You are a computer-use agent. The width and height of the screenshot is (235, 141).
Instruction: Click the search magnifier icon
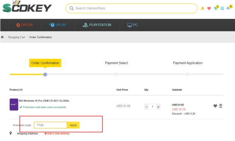[x=72, y=8]
